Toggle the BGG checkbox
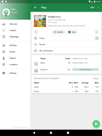The height and width of the screenshot is (136, 102). [x=70, y=32]
